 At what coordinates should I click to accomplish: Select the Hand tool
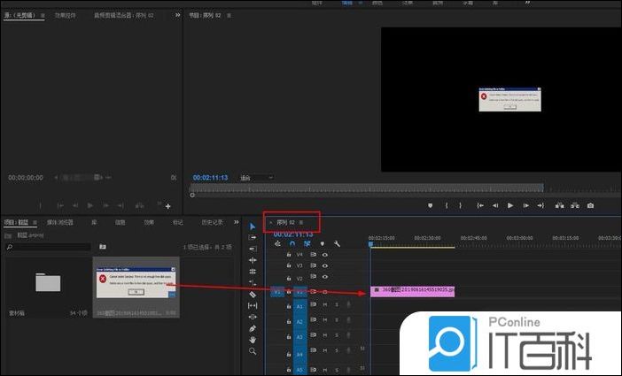(x=253, y=340)
